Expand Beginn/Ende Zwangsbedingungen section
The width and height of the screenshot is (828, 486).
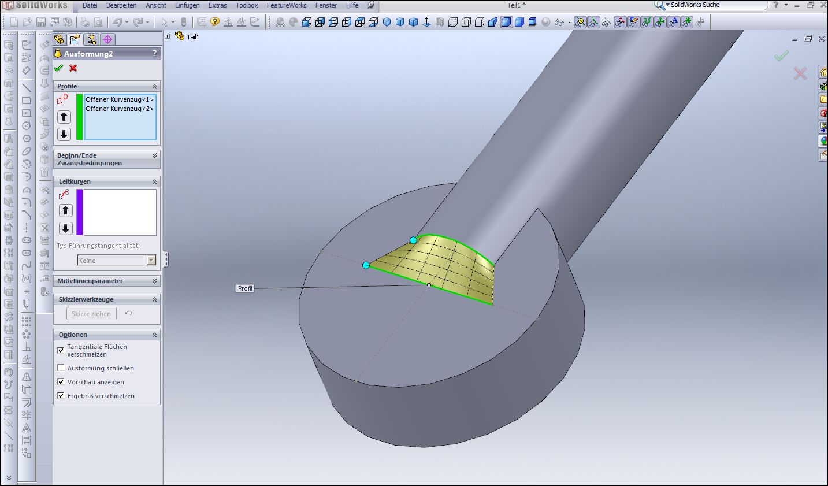point(154,155)
